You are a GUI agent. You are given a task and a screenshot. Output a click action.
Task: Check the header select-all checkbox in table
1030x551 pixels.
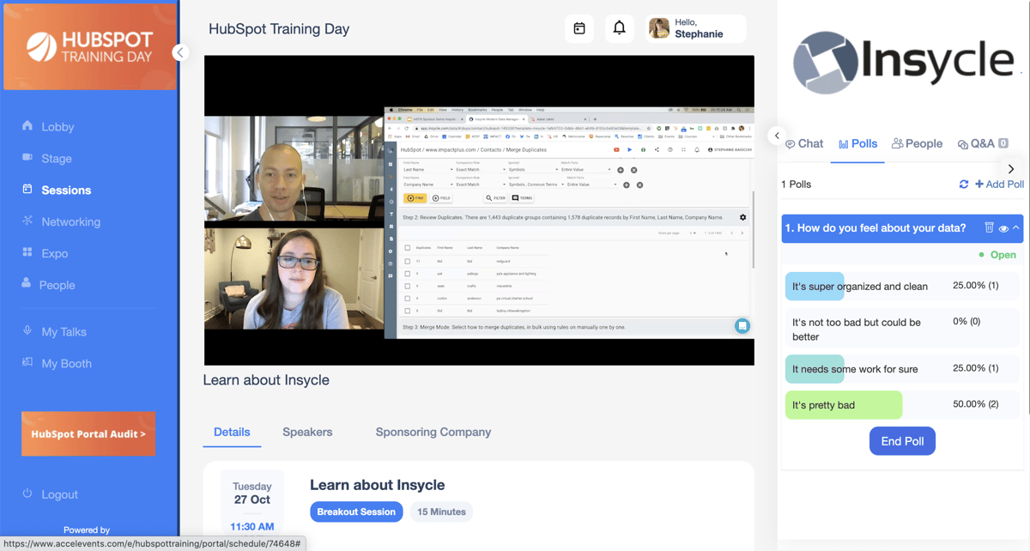pyautogui.click(x=407, y=248)
